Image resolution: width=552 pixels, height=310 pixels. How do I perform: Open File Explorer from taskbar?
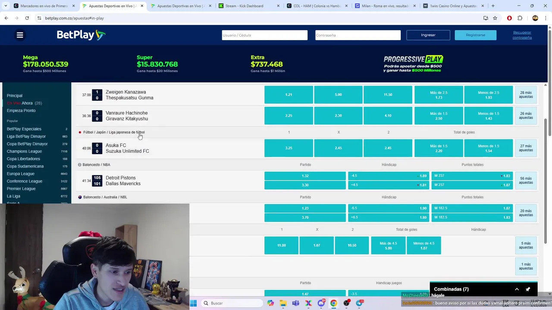pos(283,303)
